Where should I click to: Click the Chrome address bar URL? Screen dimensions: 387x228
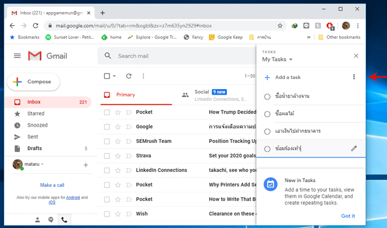pyautogui.click(x=134, y=25)
